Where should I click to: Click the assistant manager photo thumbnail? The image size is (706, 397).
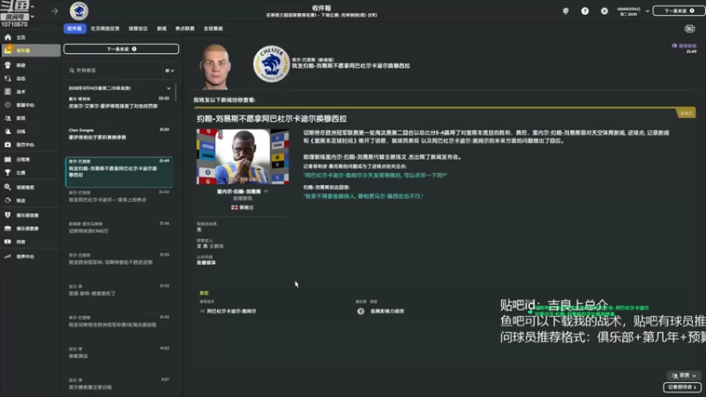click(243, 157)
